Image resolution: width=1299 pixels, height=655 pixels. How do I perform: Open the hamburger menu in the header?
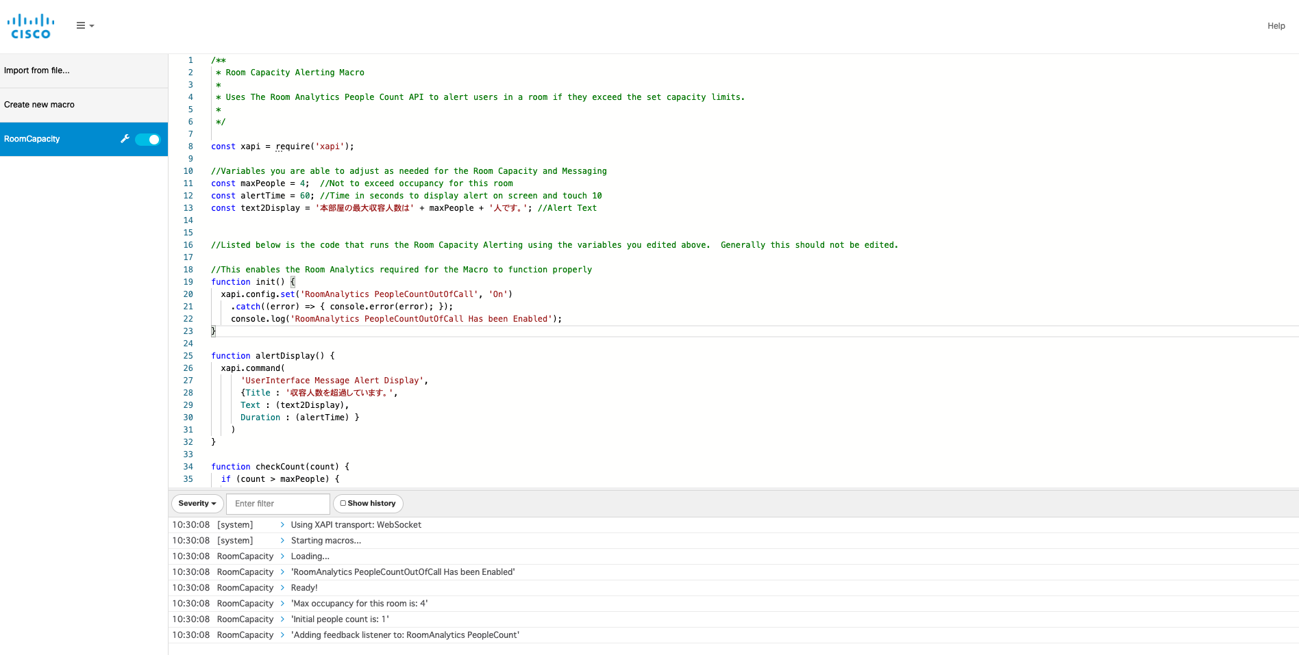pos(84,26)
